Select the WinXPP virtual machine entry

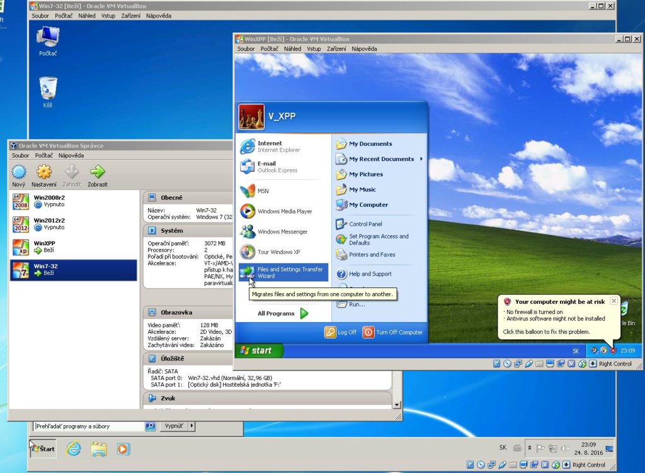pyautogui.click(x=73, y=247)
